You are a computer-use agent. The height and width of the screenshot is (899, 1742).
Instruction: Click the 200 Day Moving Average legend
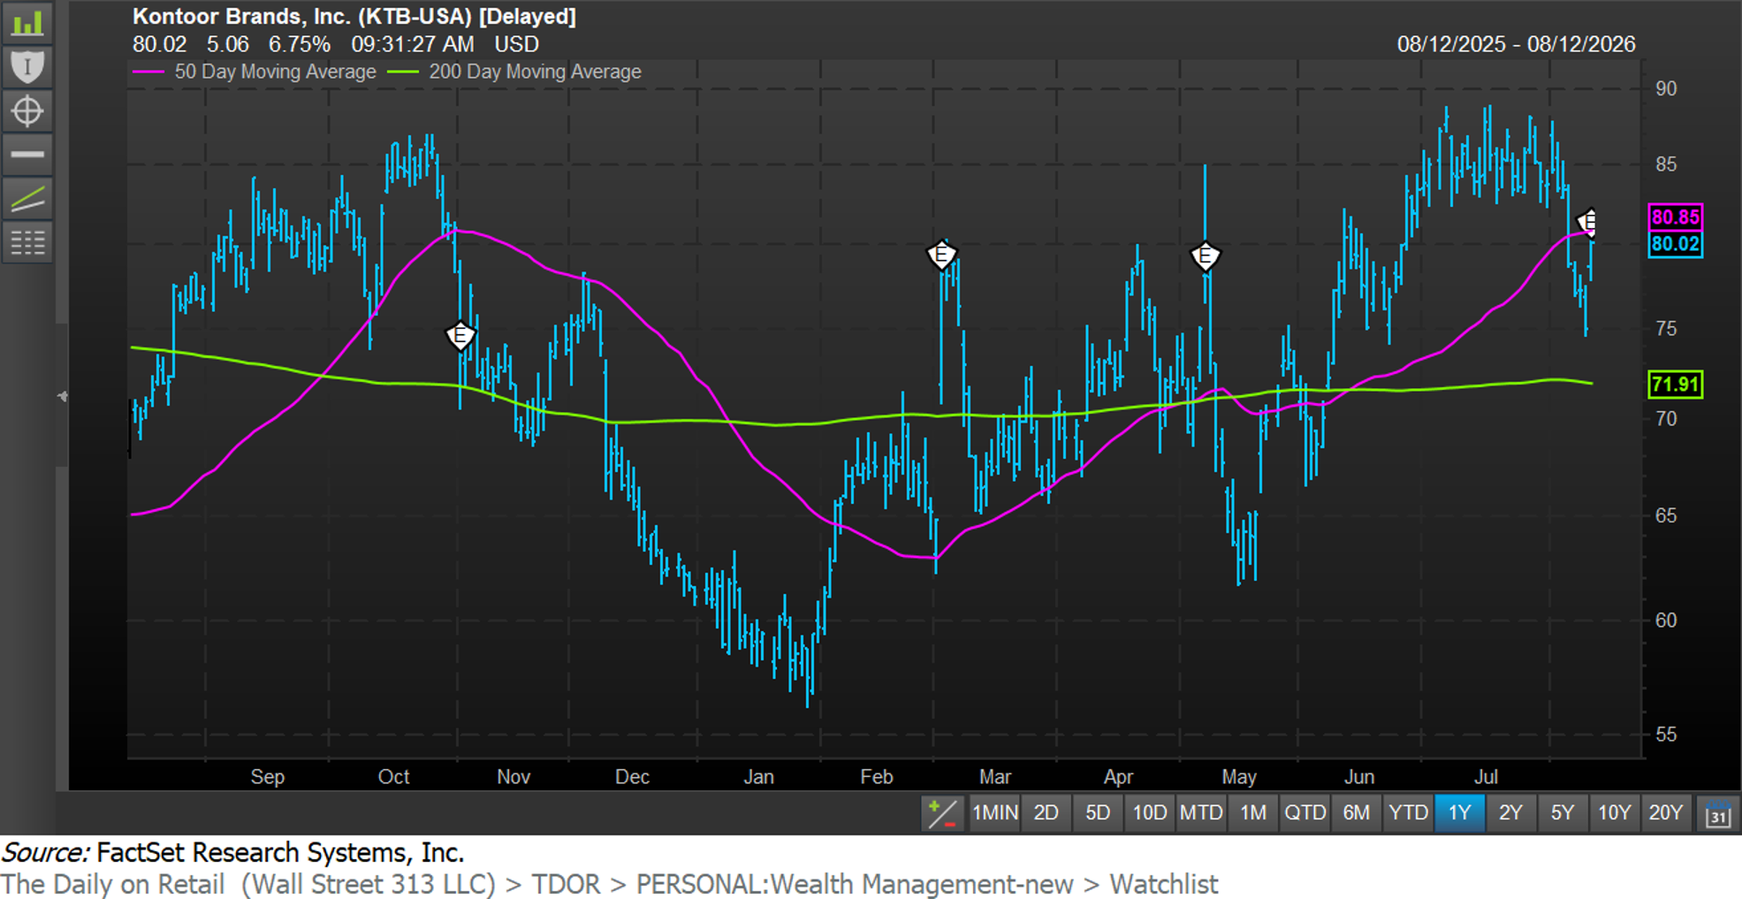coord(515,72)
